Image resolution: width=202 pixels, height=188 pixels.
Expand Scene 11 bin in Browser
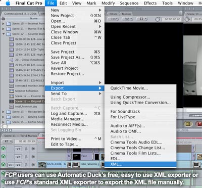point(3,29)
